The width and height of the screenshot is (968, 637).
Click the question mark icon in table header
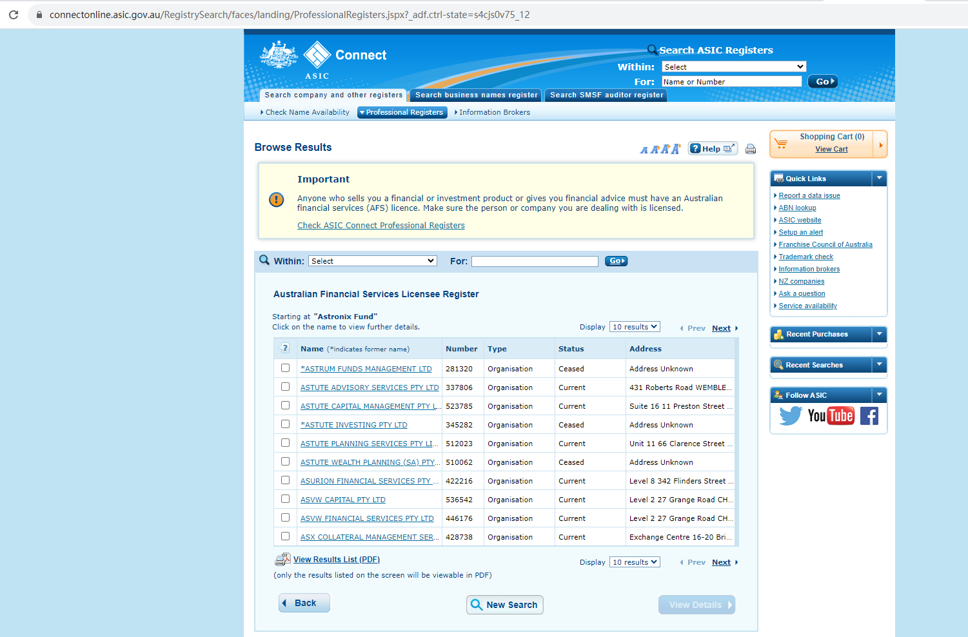click(x=285, y=348)
